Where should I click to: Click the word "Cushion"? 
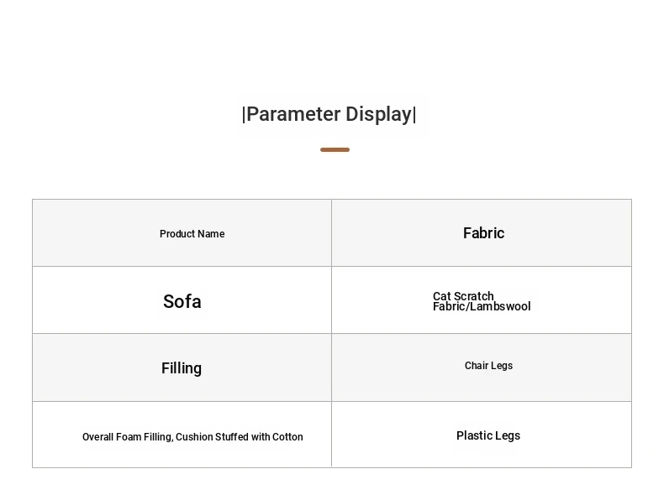point(194,437)
